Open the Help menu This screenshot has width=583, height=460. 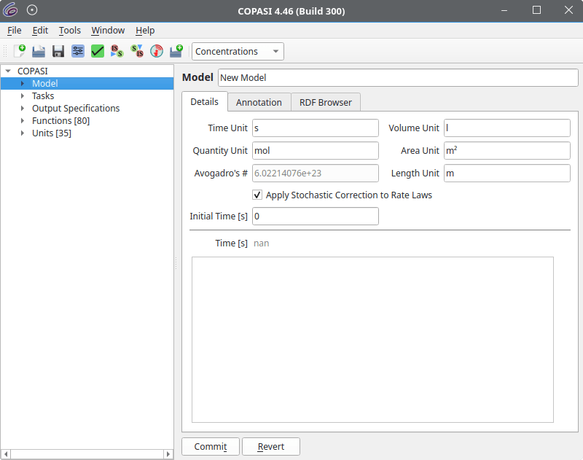tap(145, 31)
